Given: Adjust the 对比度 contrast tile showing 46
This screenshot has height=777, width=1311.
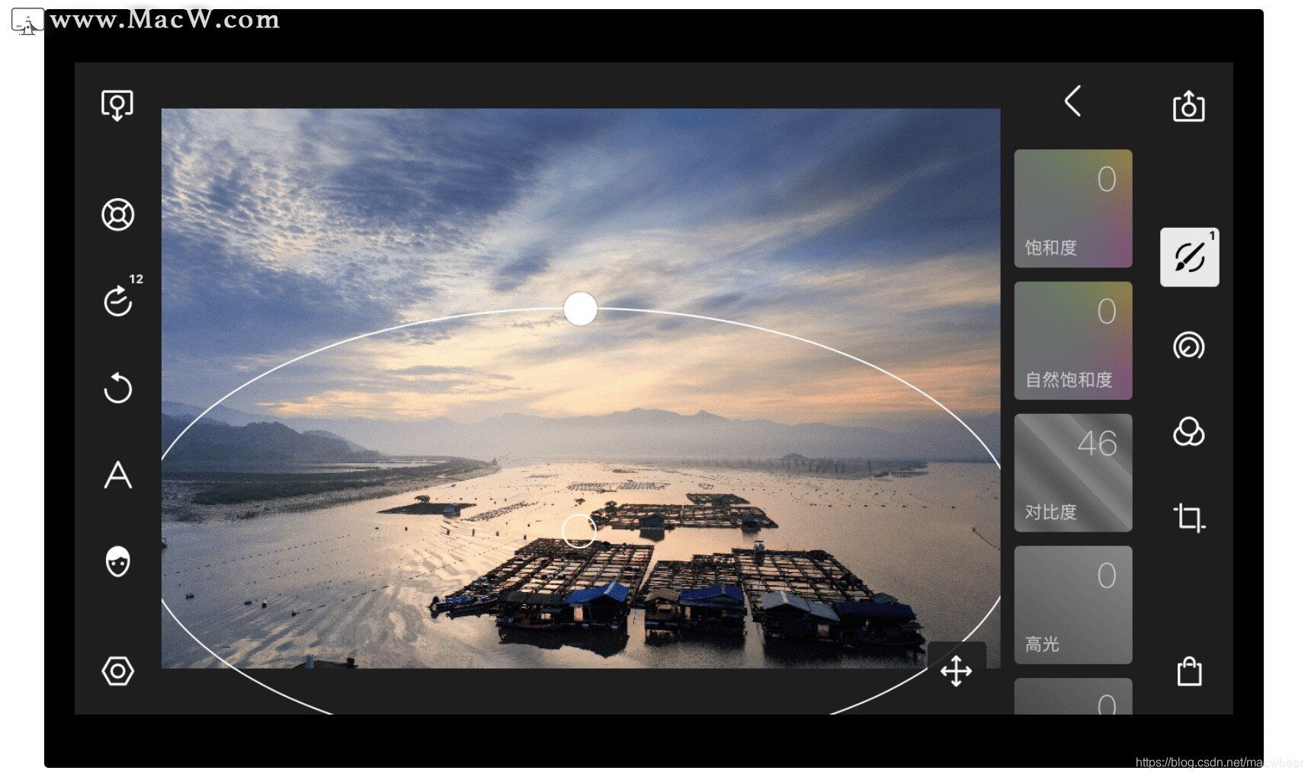Looking at the screenshot, I should [x=1072, y=472].
